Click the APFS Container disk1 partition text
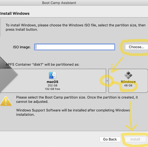The image size is (148, 147). coord(43,65)
